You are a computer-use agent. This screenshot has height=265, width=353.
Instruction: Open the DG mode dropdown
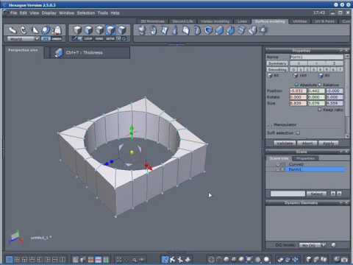313,245
